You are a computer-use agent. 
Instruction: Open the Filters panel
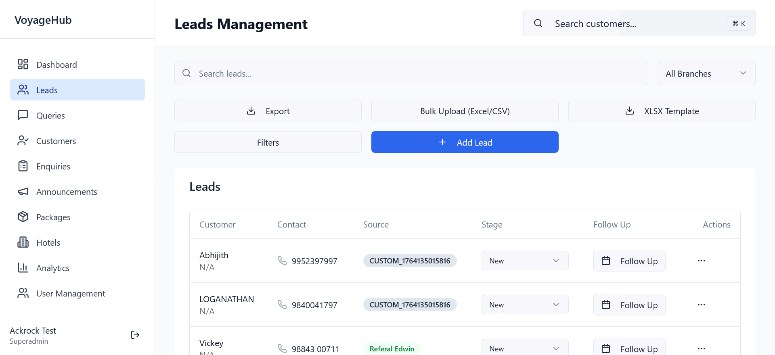268,142
